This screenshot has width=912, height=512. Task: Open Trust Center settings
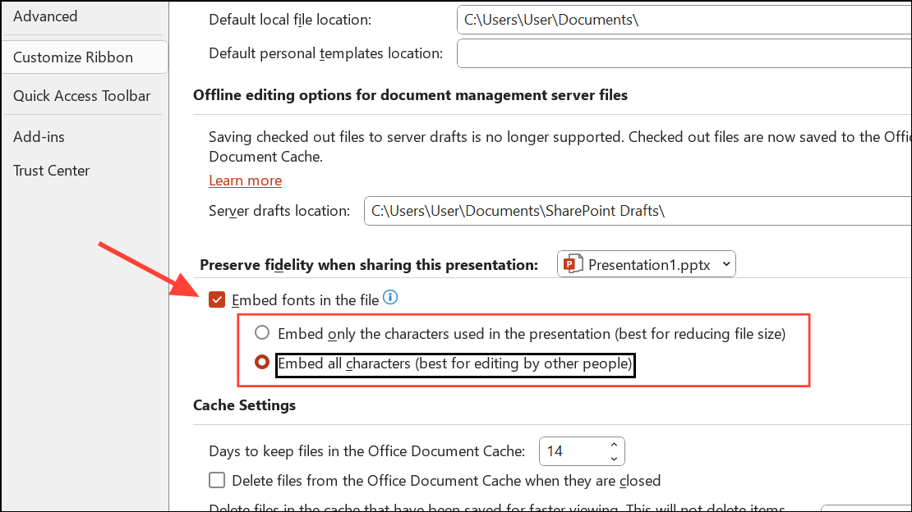(51, 171)
